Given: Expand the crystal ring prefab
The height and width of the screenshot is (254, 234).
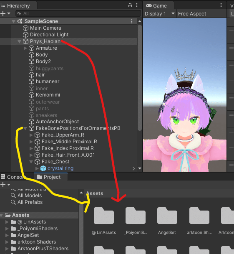Looking at the screenshot, I should pyautogui.click(x=37, y=168).
